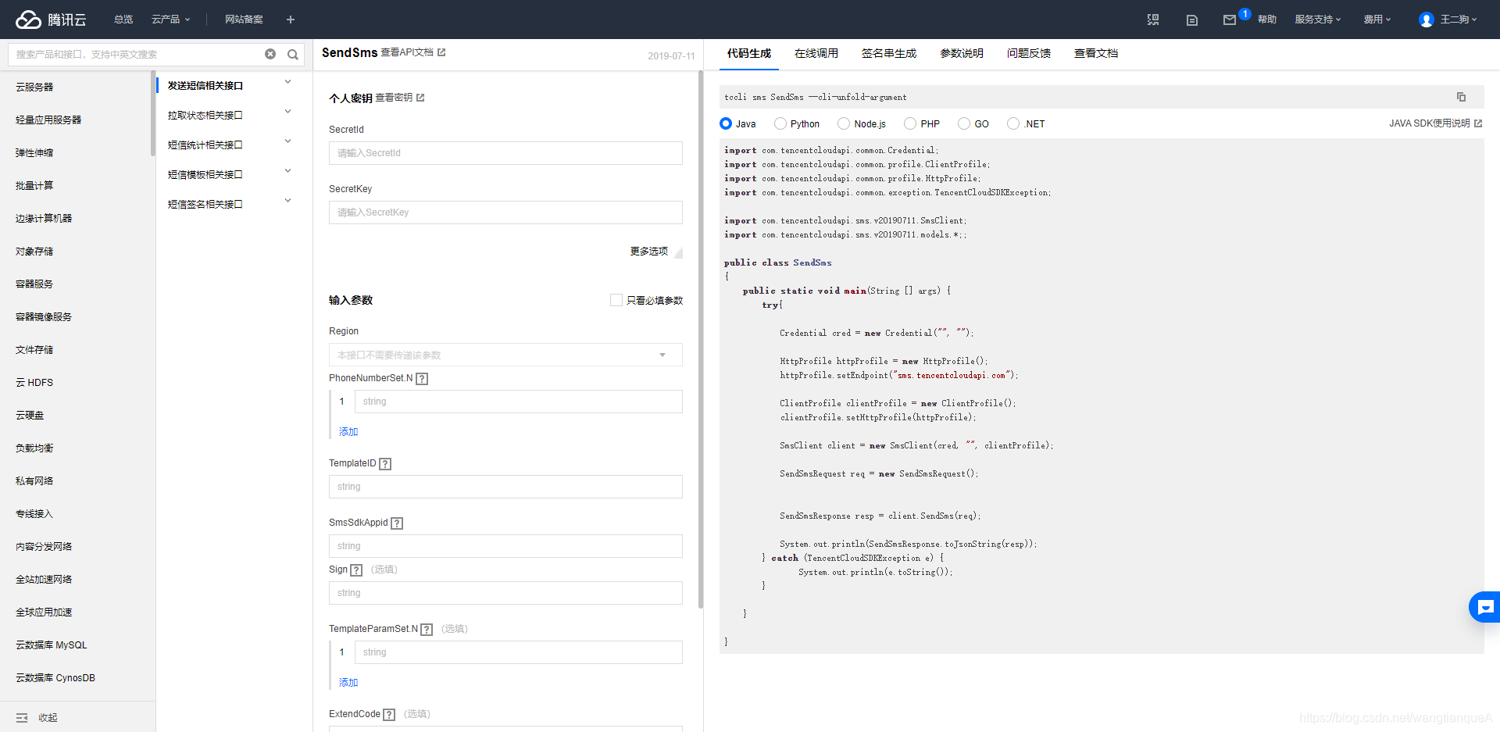Go to 总览 in top navigation
This screenshot has width=1500, height=732.
pyautogui.click(x=123, y=20)
